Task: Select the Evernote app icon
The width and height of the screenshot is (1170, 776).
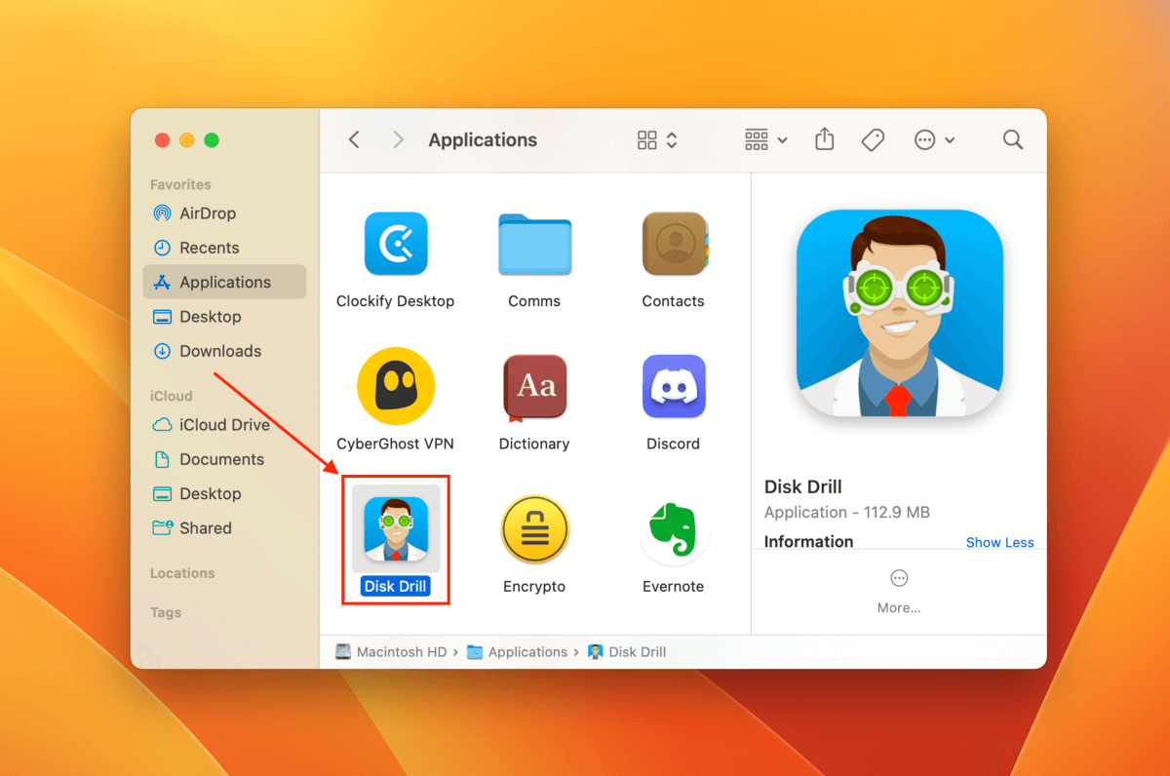Action: click(x=674, y=529)
